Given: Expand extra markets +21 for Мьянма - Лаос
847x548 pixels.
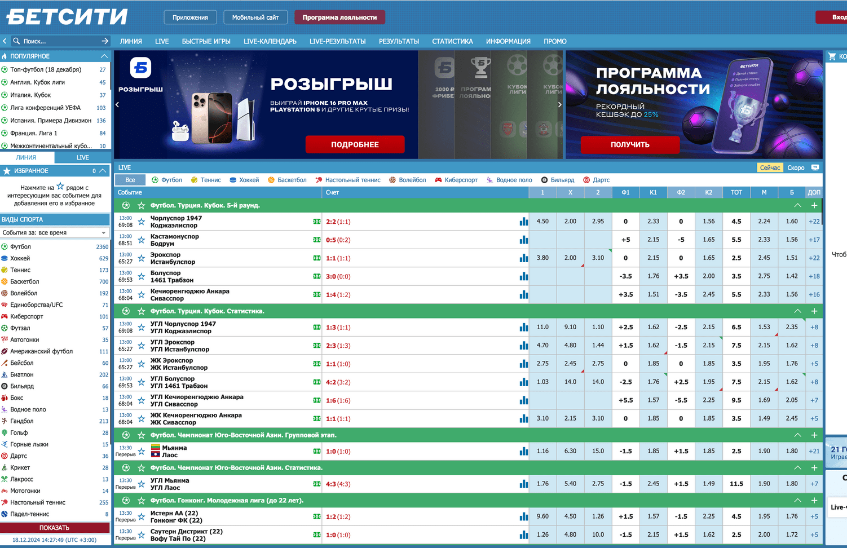Looking at the screenshot, I should [814, 451].
